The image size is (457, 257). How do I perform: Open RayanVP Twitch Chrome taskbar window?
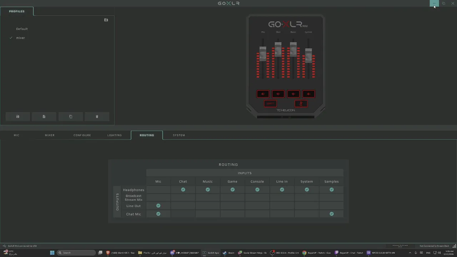click(x=317, y=253)
